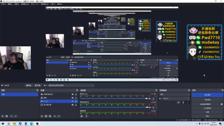Open the 工具(T) menu
This screenshot has width=224, height=126.
pos(53,4)
